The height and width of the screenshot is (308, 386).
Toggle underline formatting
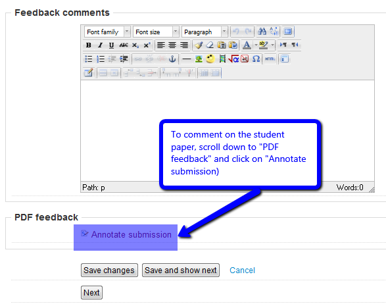click(x=111, y=45)
